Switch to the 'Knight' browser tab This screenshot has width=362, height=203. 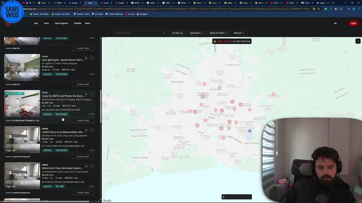coord(121,3)
